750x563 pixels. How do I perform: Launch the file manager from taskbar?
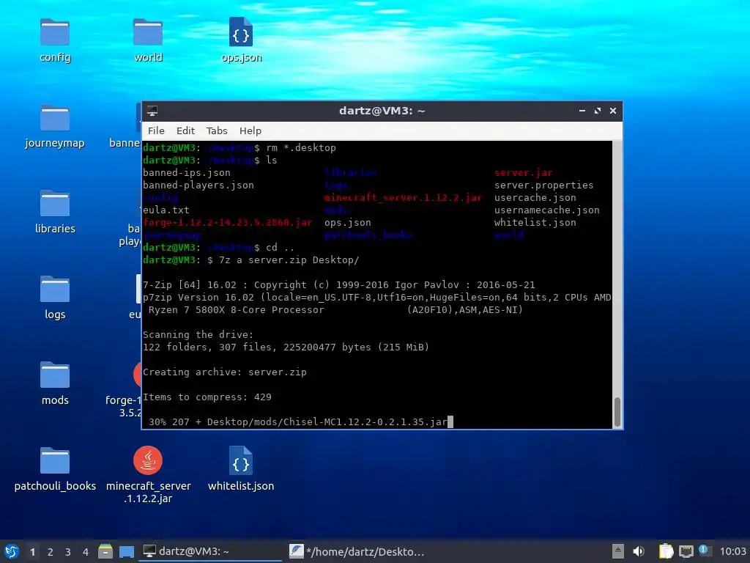pyautogui.click(x=105, y=551)
